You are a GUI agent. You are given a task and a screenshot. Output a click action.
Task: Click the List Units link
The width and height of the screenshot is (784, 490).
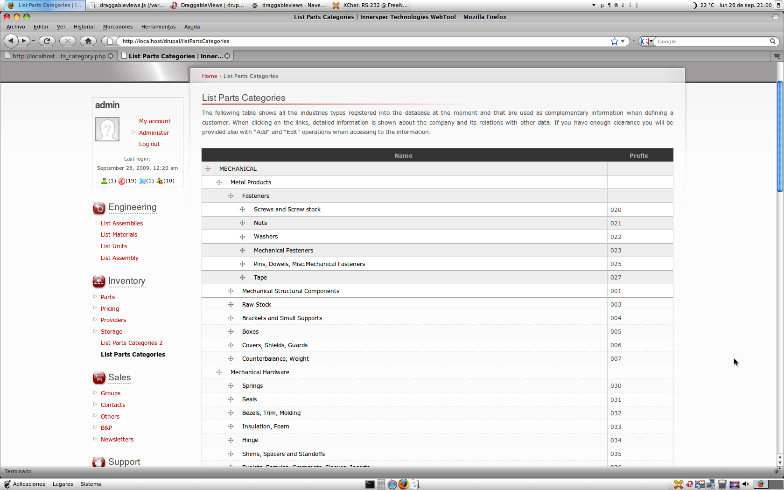pos(114,246)
